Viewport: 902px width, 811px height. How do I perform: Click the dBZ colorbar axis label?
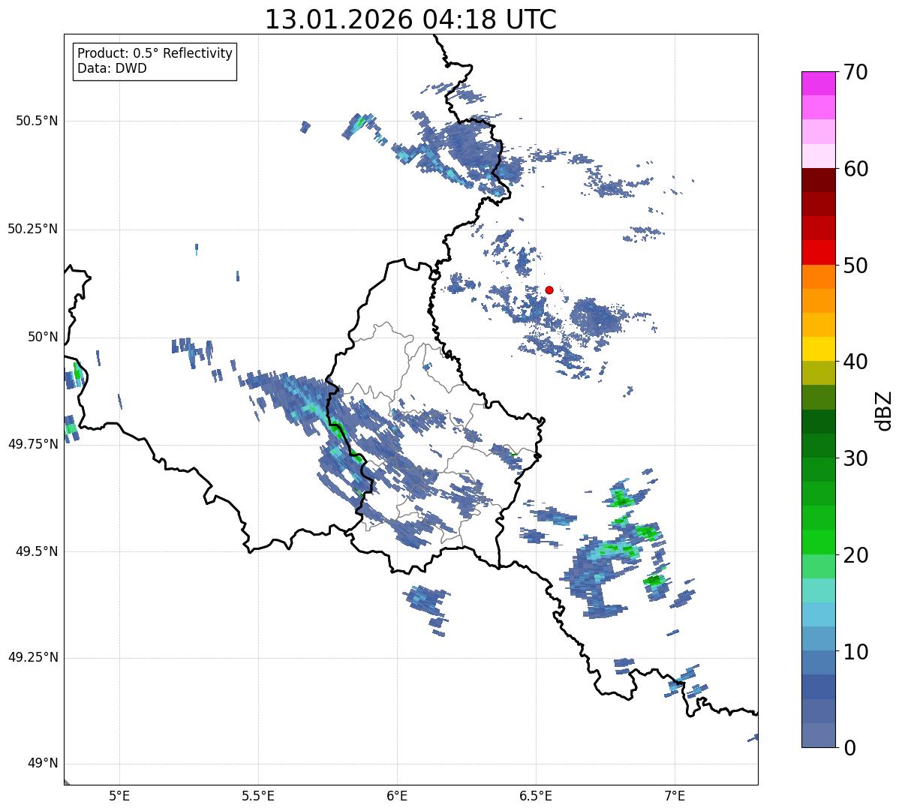coord(884,410)
